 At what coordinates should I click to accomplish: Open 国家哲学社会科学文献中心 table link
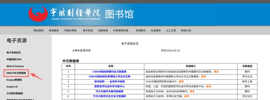click(x=109, y=86)
